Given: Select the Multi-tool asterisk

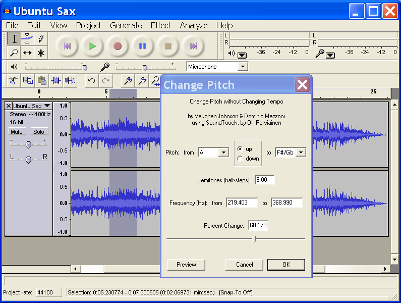Looking at the screenshot, I should (41, 53).
